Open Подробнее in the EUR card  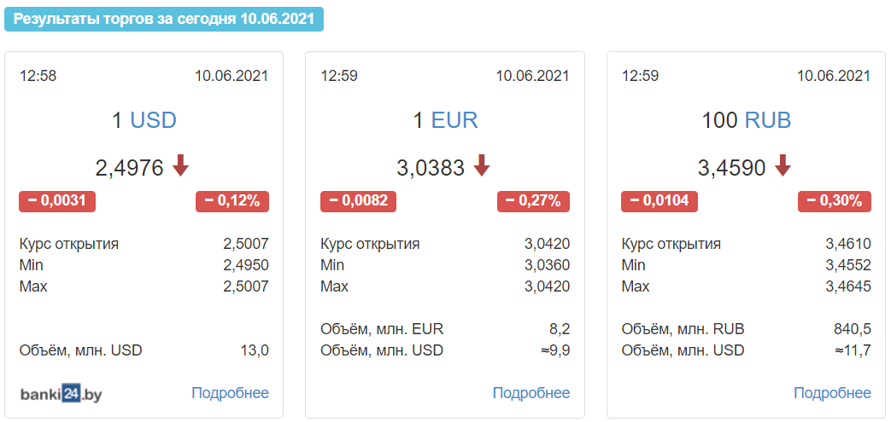pyautogui.click(x=531, y=392)
